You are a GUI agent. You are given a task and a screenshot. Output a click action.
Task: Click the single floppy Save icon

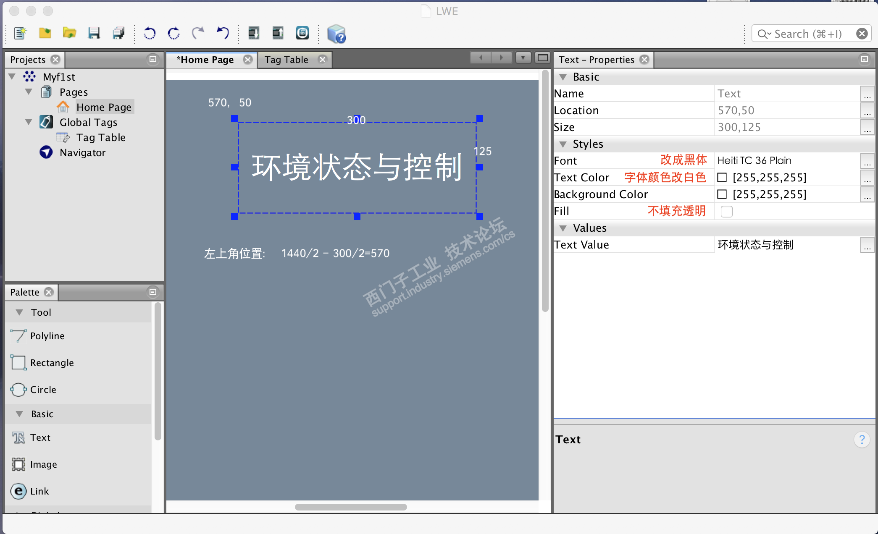[x=94, y=33]
